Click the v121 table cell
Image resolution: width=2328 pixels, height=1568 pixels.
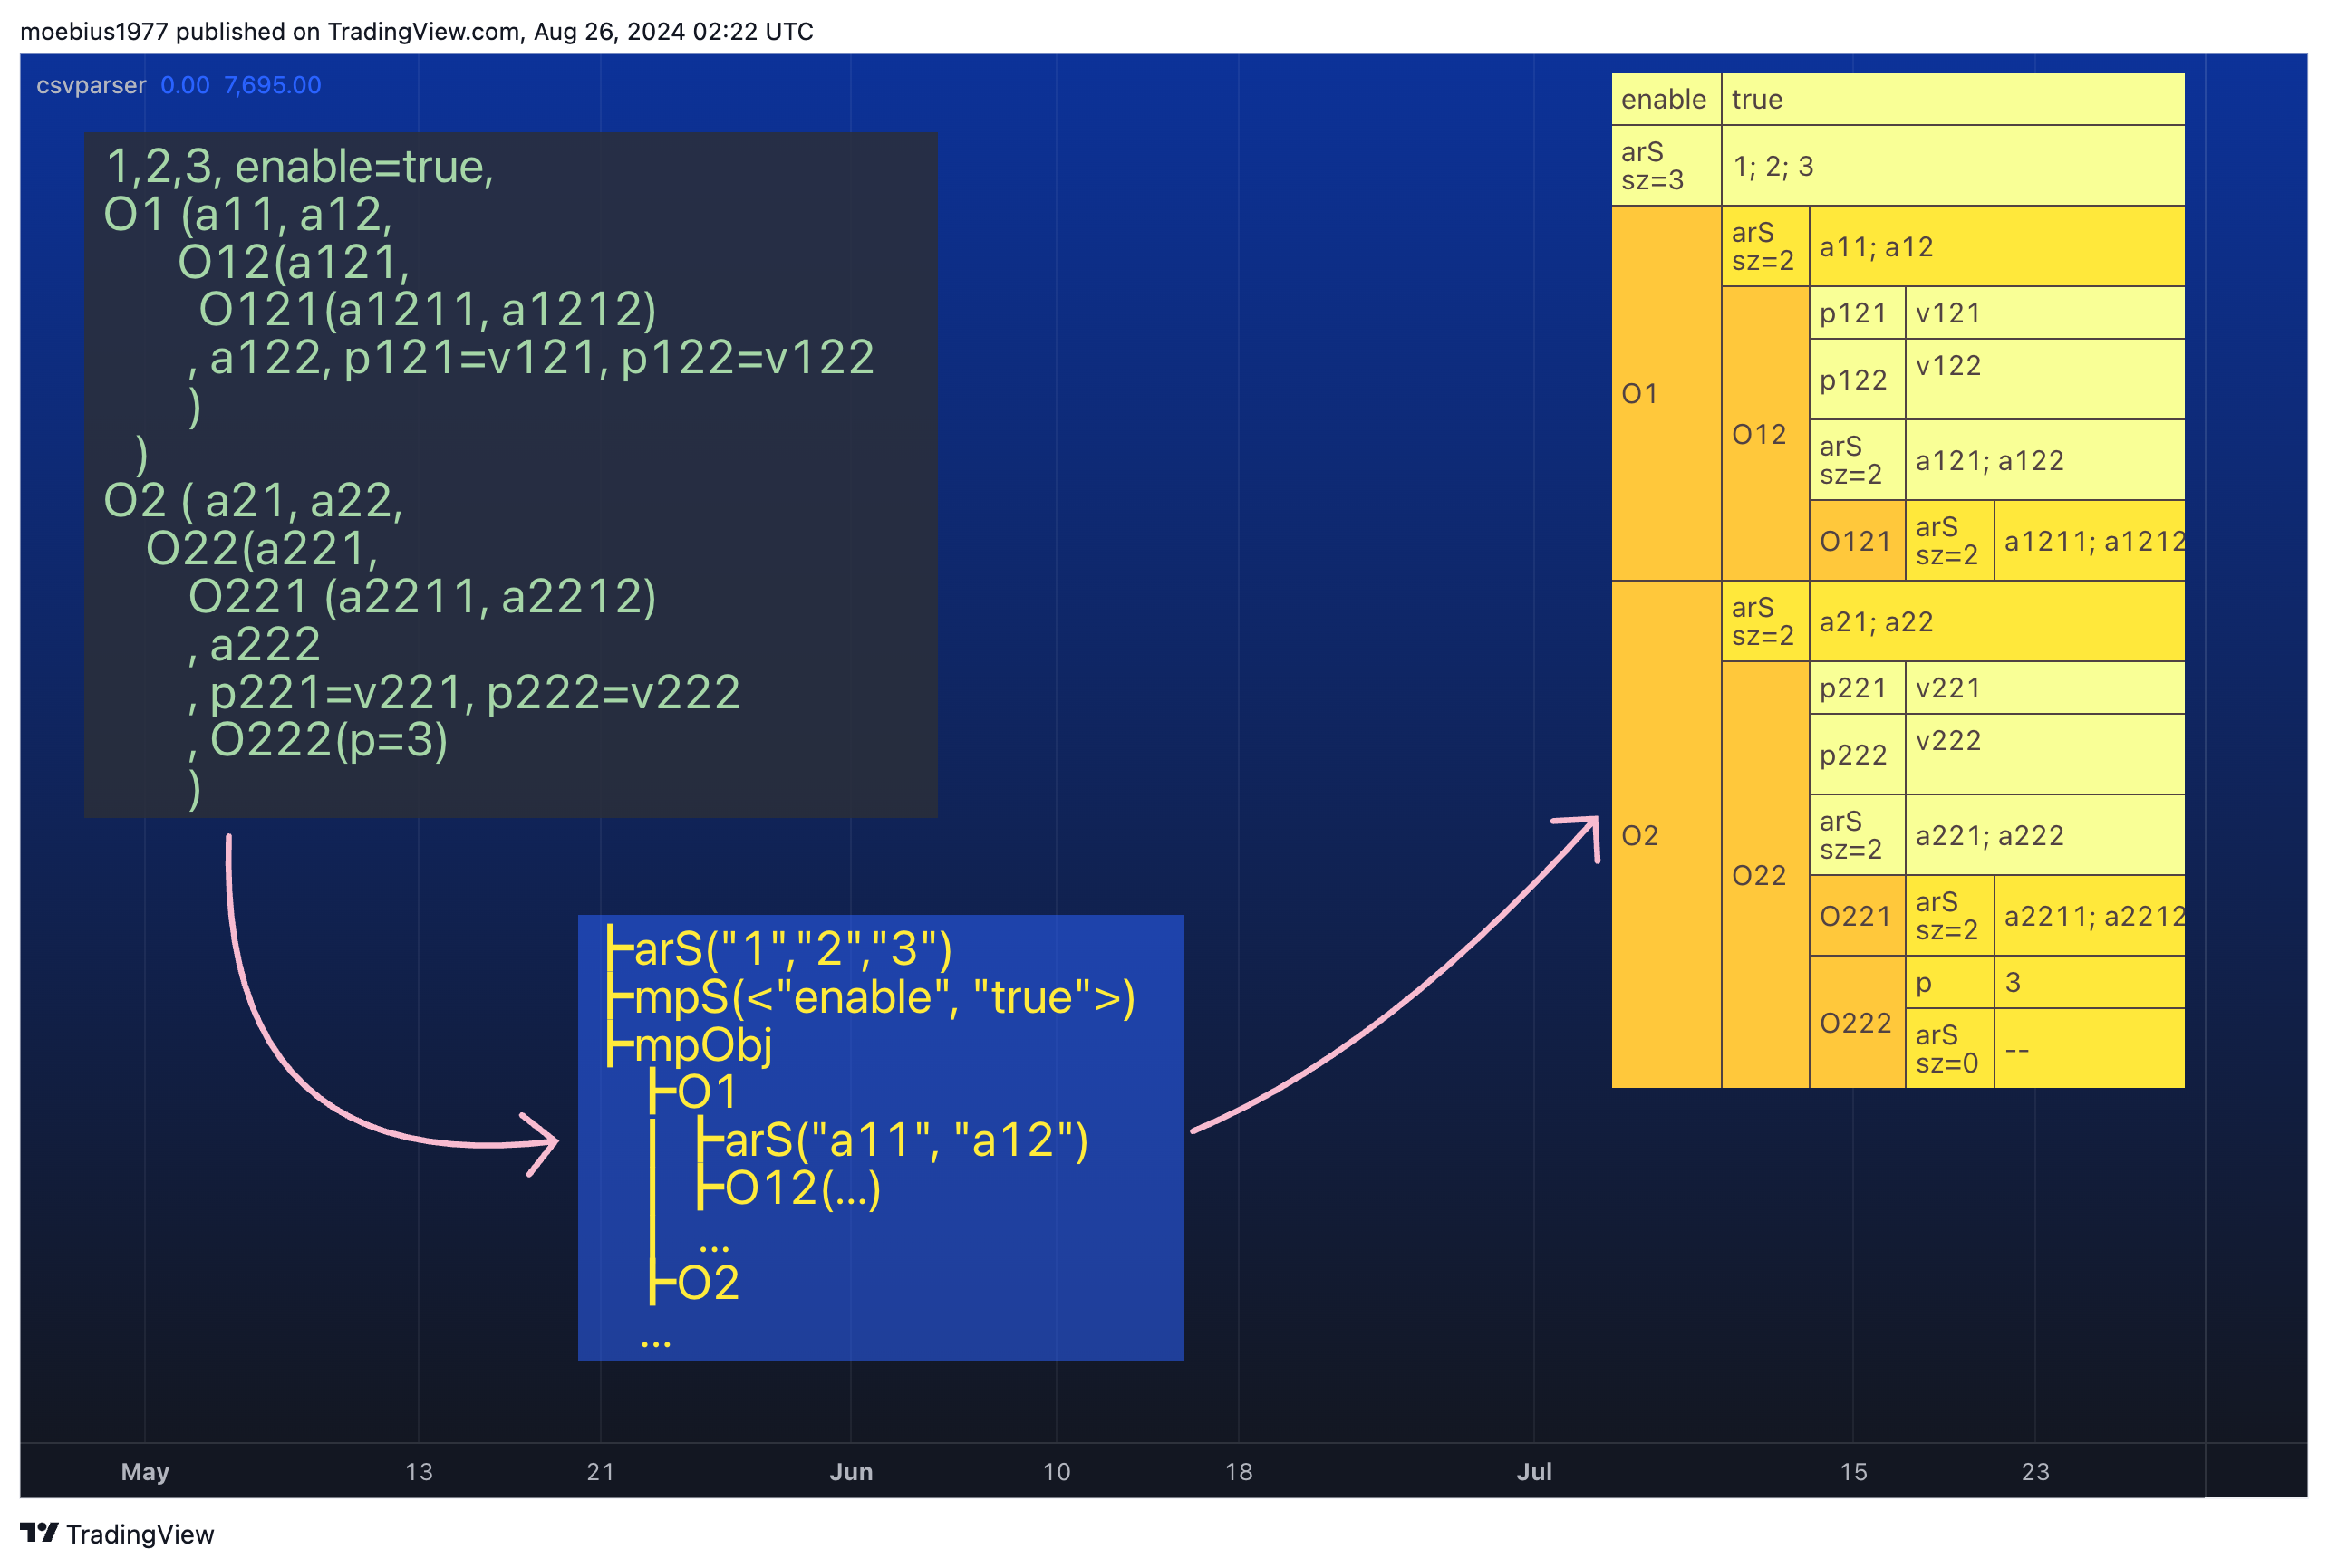pyautogui.click(x=2045, y=313)
